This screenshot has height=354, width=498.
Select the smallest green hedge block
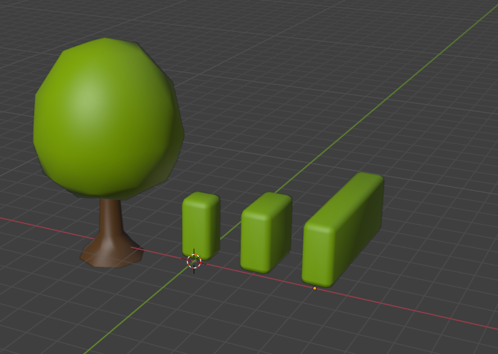click(201, 225)
